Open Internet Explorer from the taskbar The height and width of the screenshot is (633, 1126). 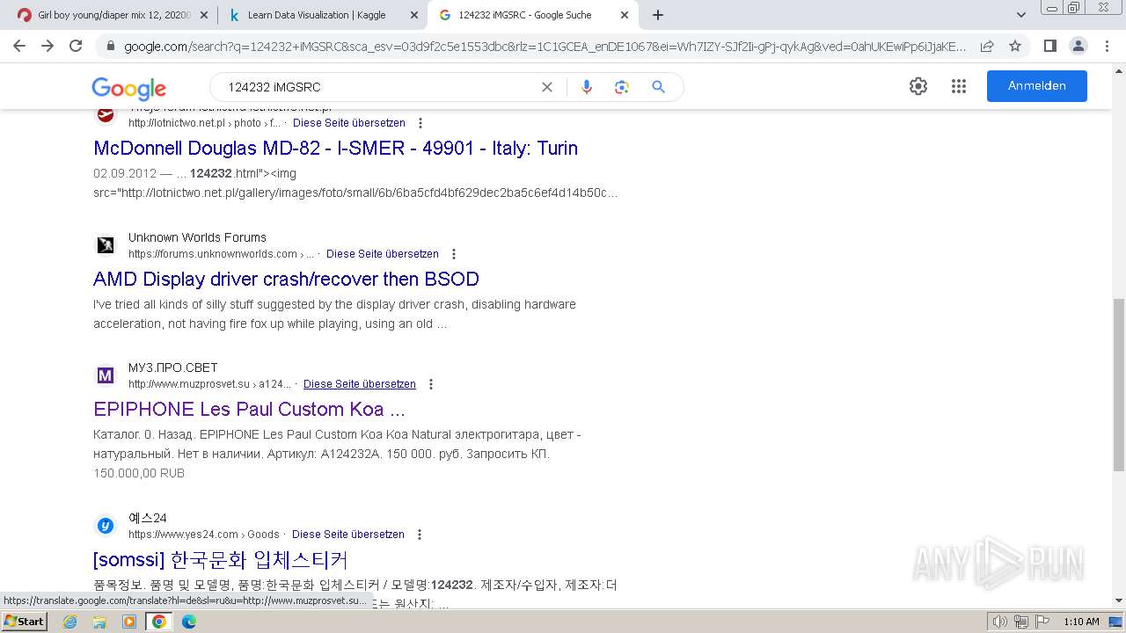click(70, 622)
